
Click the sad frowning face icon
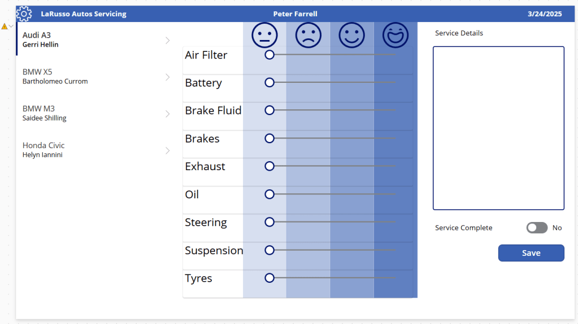[x=308, y=35]
